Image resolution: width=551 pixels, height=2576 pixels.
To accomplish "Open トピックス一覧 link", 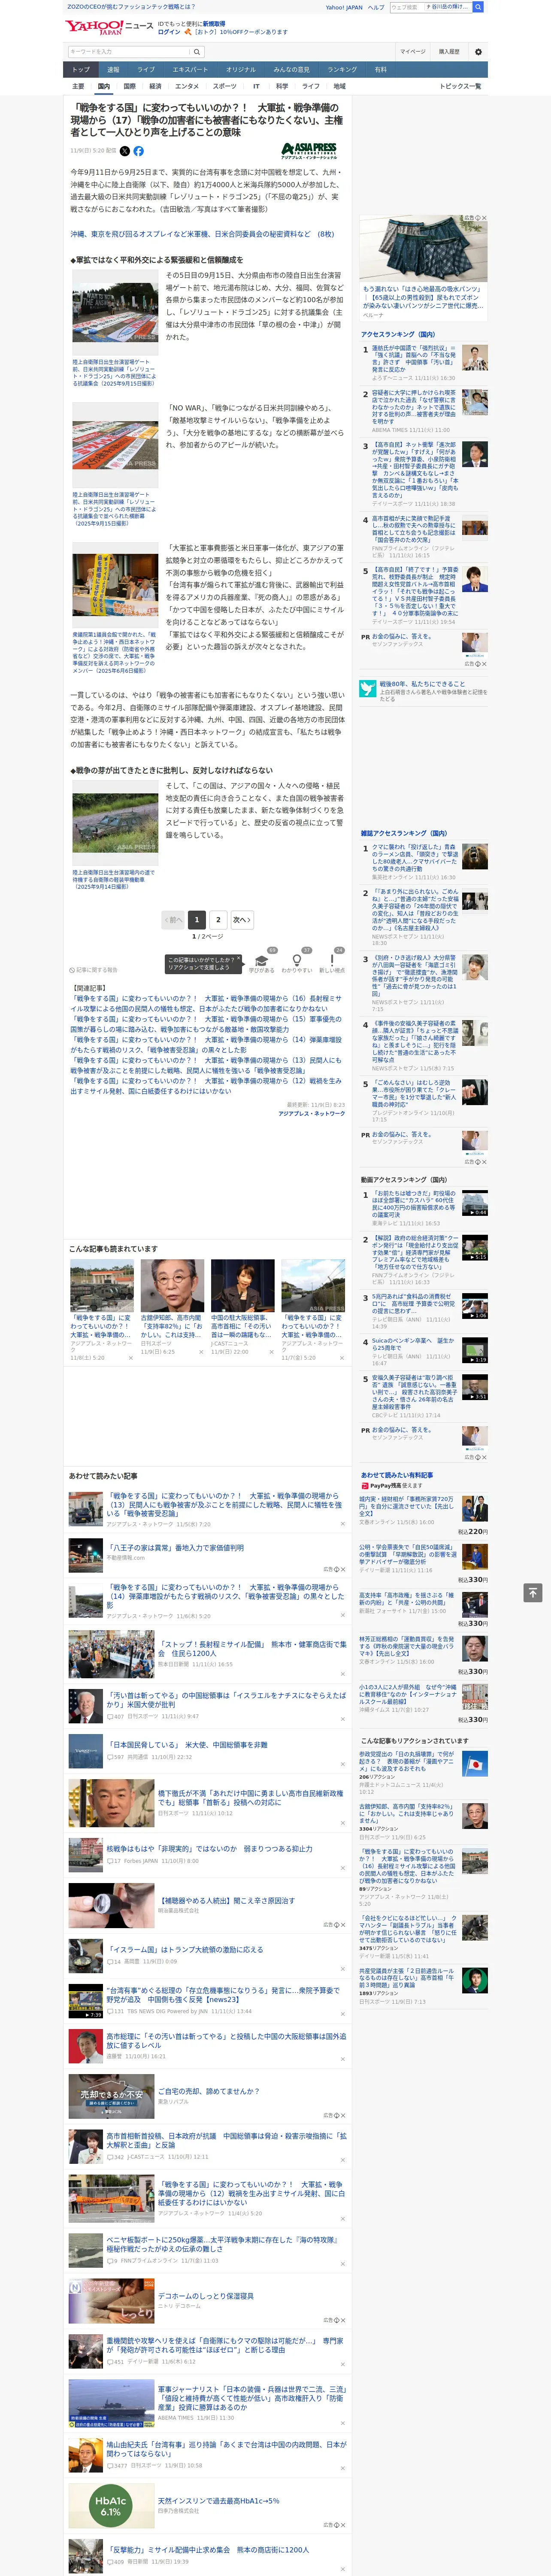I will click(460, 86).
